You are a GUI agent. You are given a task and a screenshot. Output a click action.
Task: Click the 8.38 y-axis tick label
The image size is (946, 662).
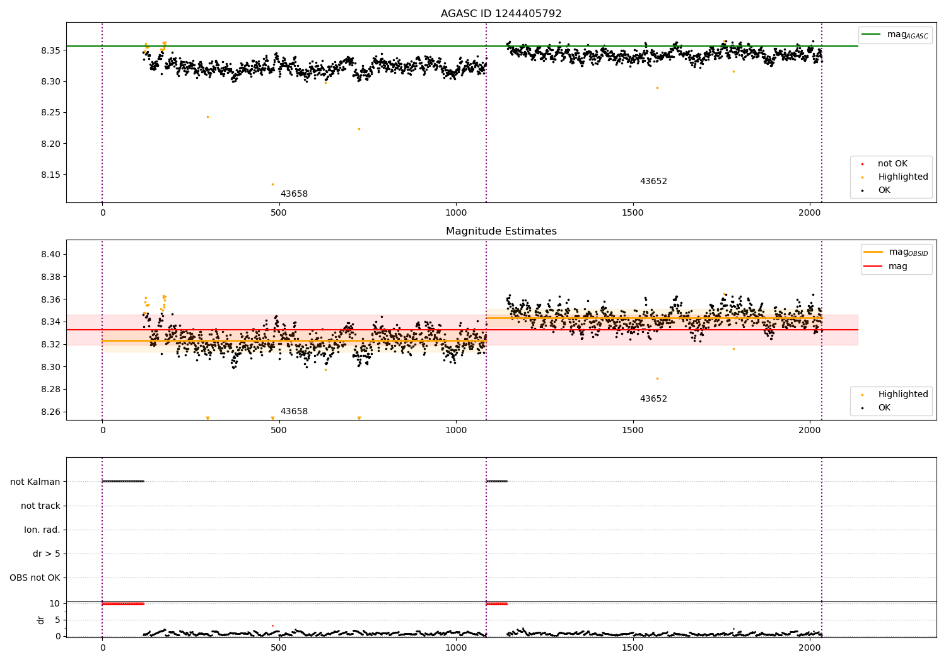click(50, 277)
